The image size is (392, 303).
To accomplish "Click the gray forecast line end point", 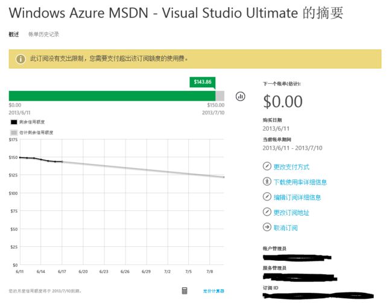I will (x=224, y=177).
